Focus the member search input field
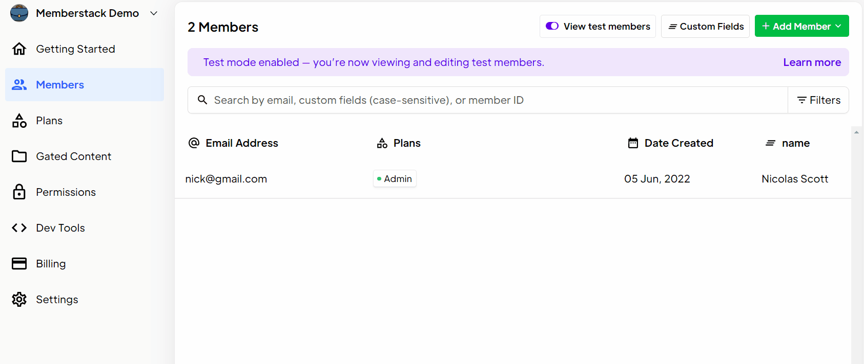864x364 pixels. [x=487, y=100]
